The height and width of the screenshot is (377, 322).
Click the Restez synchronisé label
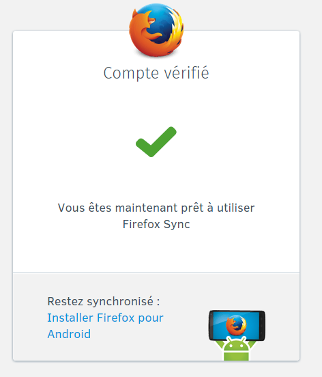point(104,301)
